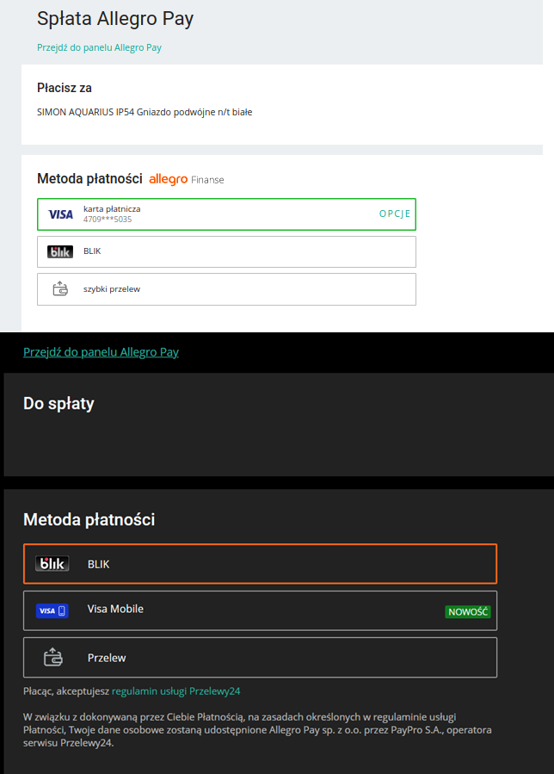Choose the Visa Mobile payment option

(260, 610)
